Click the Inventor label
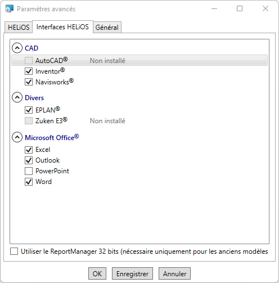The width and height of the screenshot is (279, 283). [x=50, y=71]
